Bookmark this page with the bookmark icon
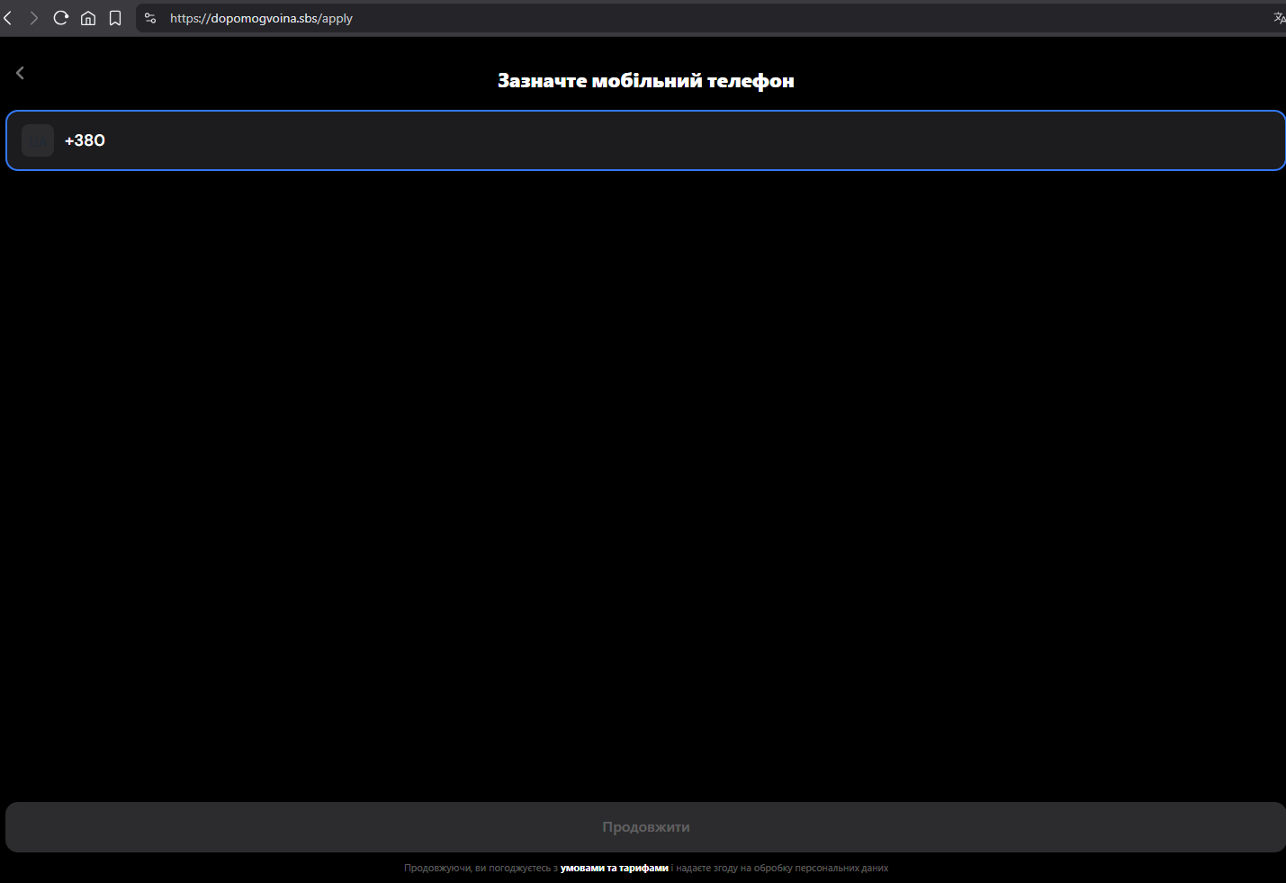 (x=115, y=18)
